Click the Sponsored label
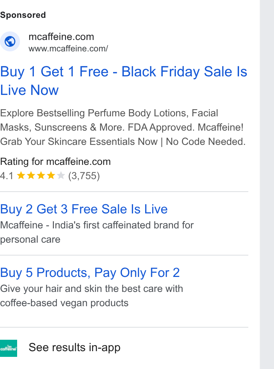The height and width of the screenshot is (369, 274). (23, 15)
